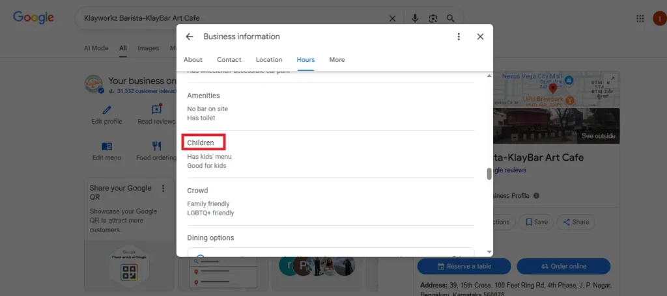The image size is (667, 296).
Task: Open the Google account avatar
Action: [x=660, y=18]
